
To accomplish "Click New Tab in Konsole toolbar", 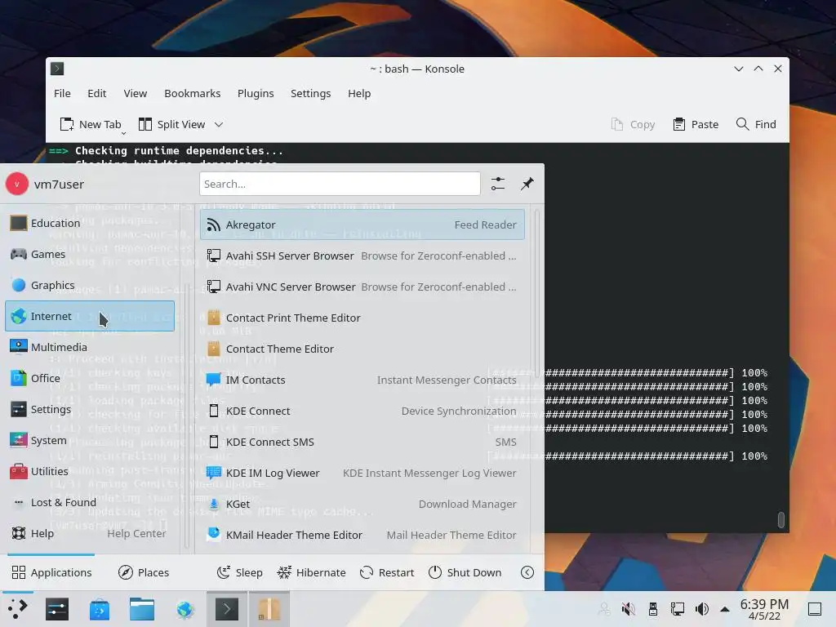I will tap(91, 124).
